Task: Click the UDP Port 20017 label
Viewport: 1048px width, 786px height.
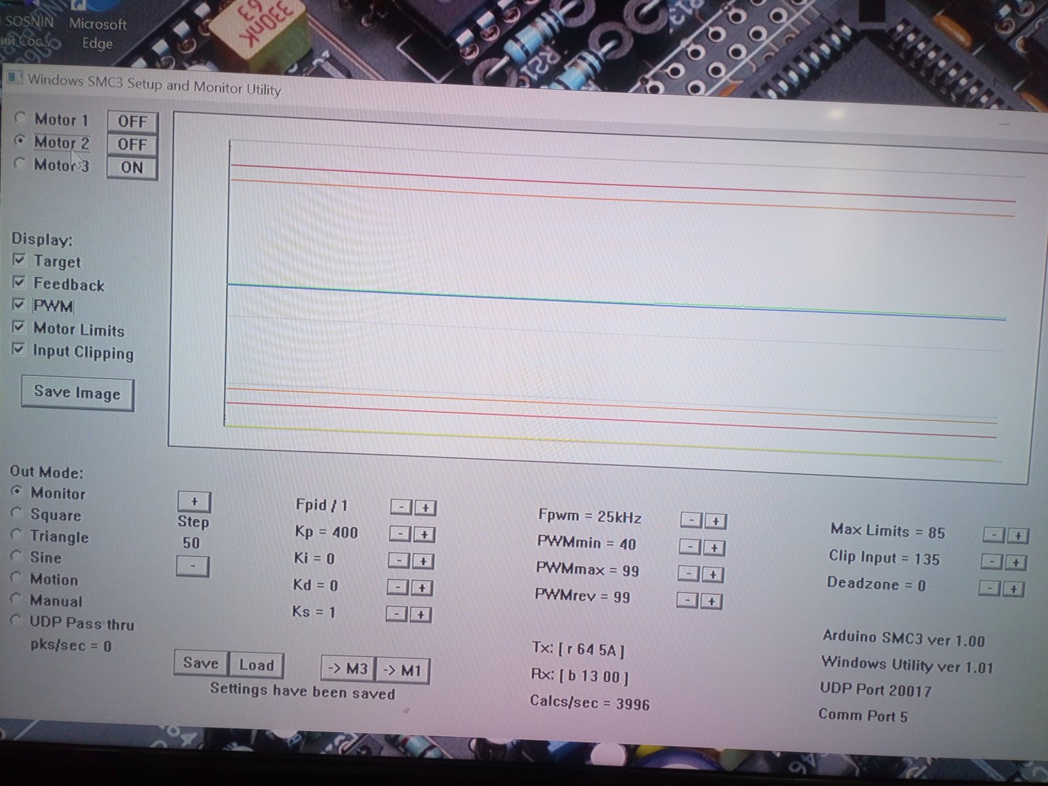Action: click(x=875, y=689)
